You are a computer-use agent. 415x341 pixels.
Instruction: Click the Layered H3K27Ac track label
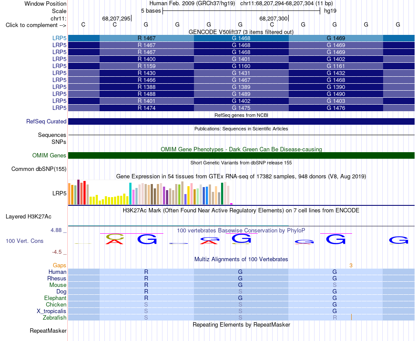[x=28, y=217]
